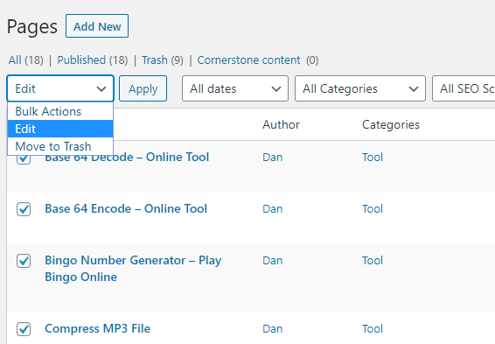The image size is (495, 344).
Task: Click author Dan on Compress MP3 File row
Action: point(273,329)
